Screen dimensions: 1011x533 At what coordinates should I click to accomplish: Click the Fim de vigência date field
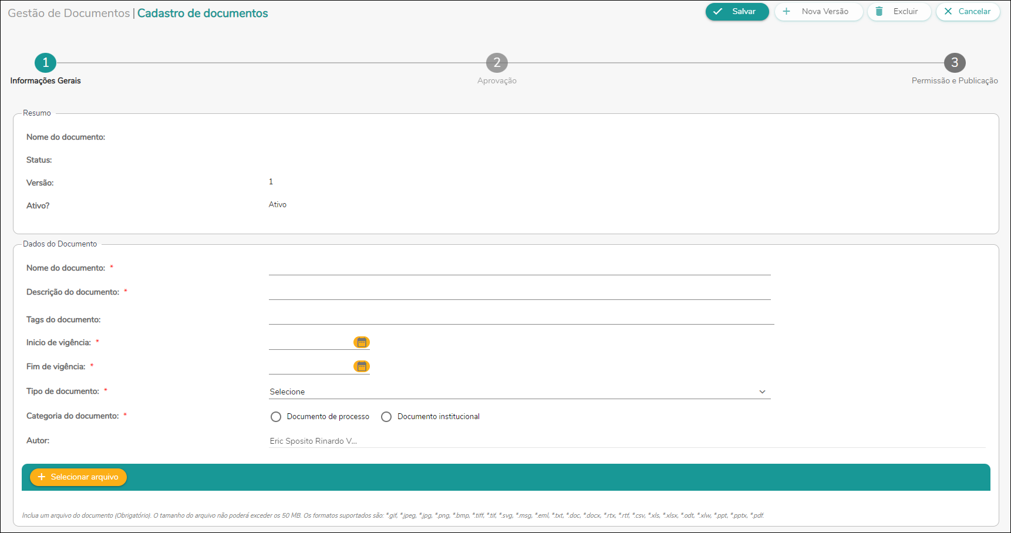310,366
